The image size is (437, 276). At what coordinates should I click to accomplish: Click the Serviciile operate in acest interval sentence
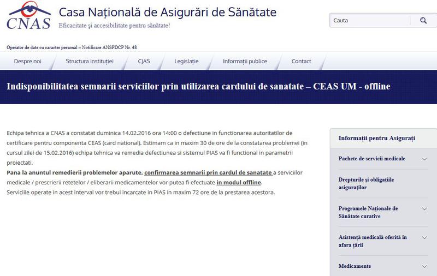(x=141, y=192)
